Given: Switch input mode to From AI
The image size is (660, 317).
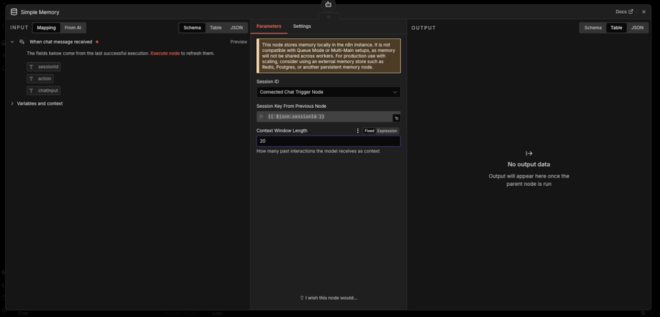Looking at the screenshot, I should pyautogui.click(x=73, y=28).
